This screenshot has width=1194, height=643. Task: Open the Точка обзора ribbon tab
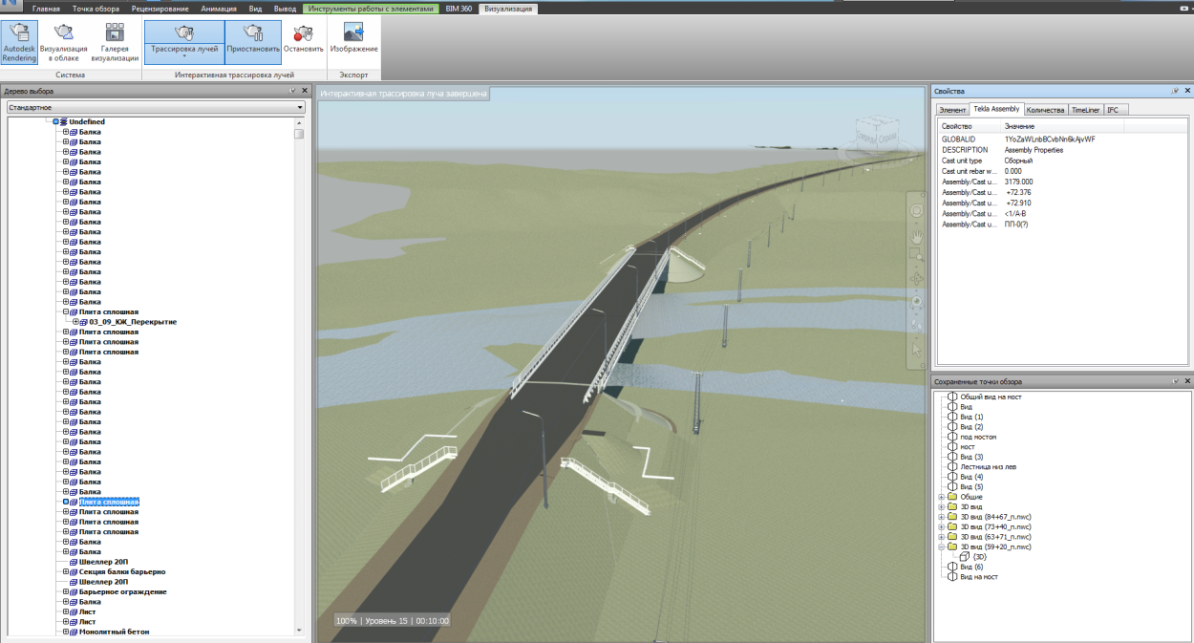[x=96, y=9]
